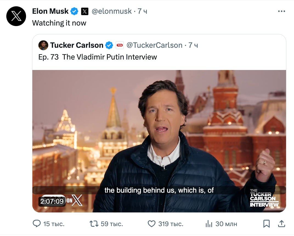The height and width of the screenshot is (236, 294).
Task: Click the top post's 7 ч timestamp
Action: click(x=142, y=11)
